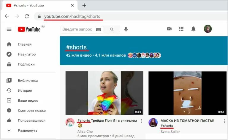Viewport: 228px width, 140px height.
Task: Click the channel avatars row in banner
Action: pyautogui.click(x=144, y=55)
